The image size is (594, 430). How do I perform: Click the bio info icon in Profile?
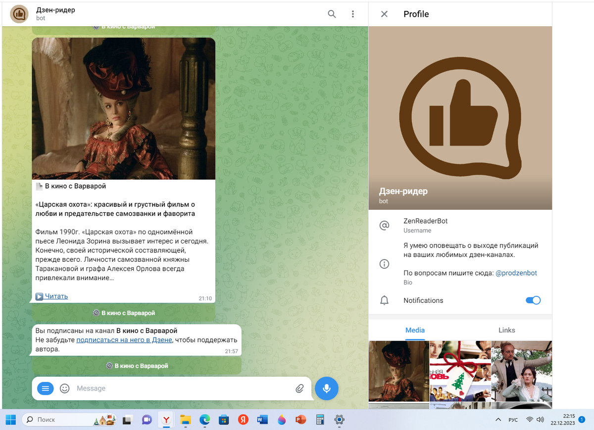(384, 264)
